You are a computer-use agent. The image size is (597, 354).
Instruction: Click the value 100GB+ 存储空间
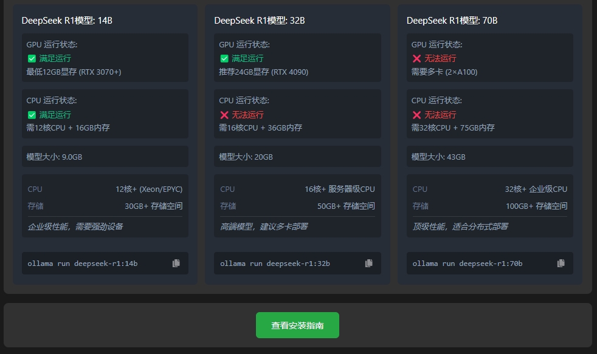pos(537,206)
